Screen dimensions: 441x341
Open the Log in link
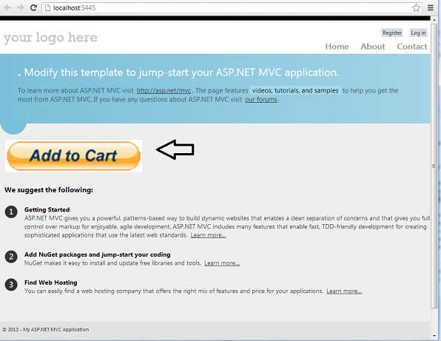point(418,33)
